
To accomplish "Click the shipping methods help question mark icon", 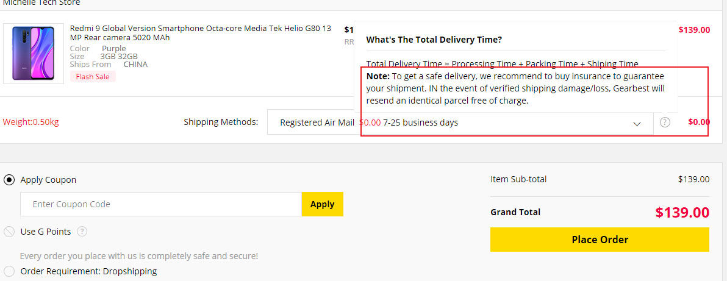I will pyautogui.click(x=665, y=123).
